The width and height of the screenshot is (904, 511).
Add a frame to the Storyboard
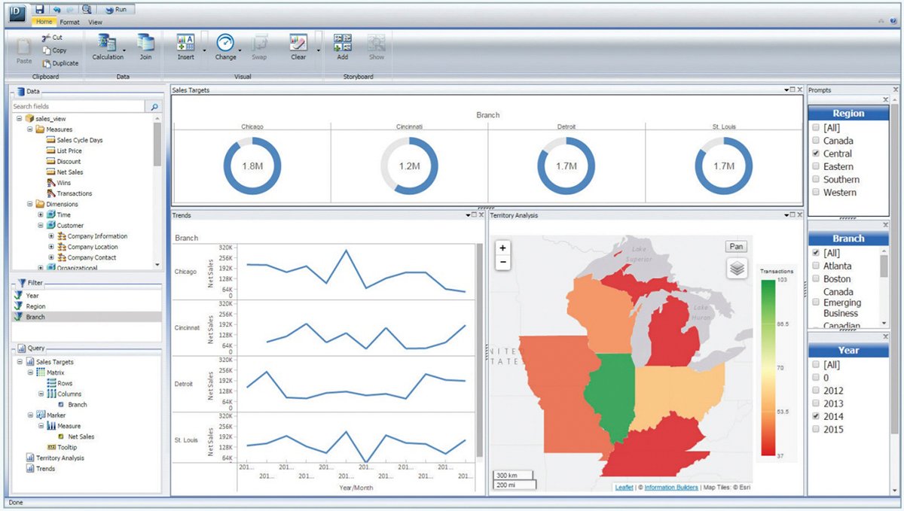(x=343, y=45)
